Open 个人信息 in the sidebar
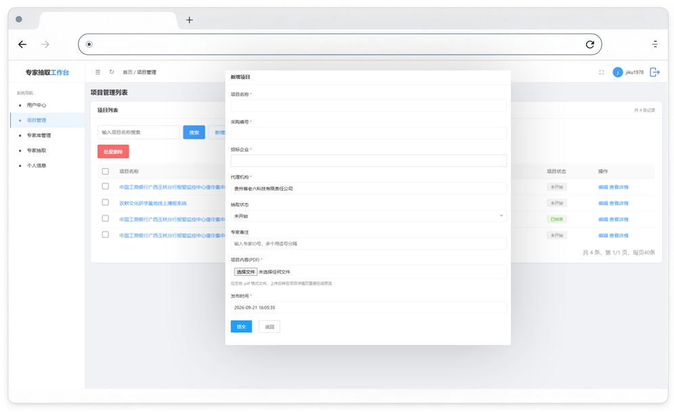This screenshot has width=674, height=412. tap(37, 165)
